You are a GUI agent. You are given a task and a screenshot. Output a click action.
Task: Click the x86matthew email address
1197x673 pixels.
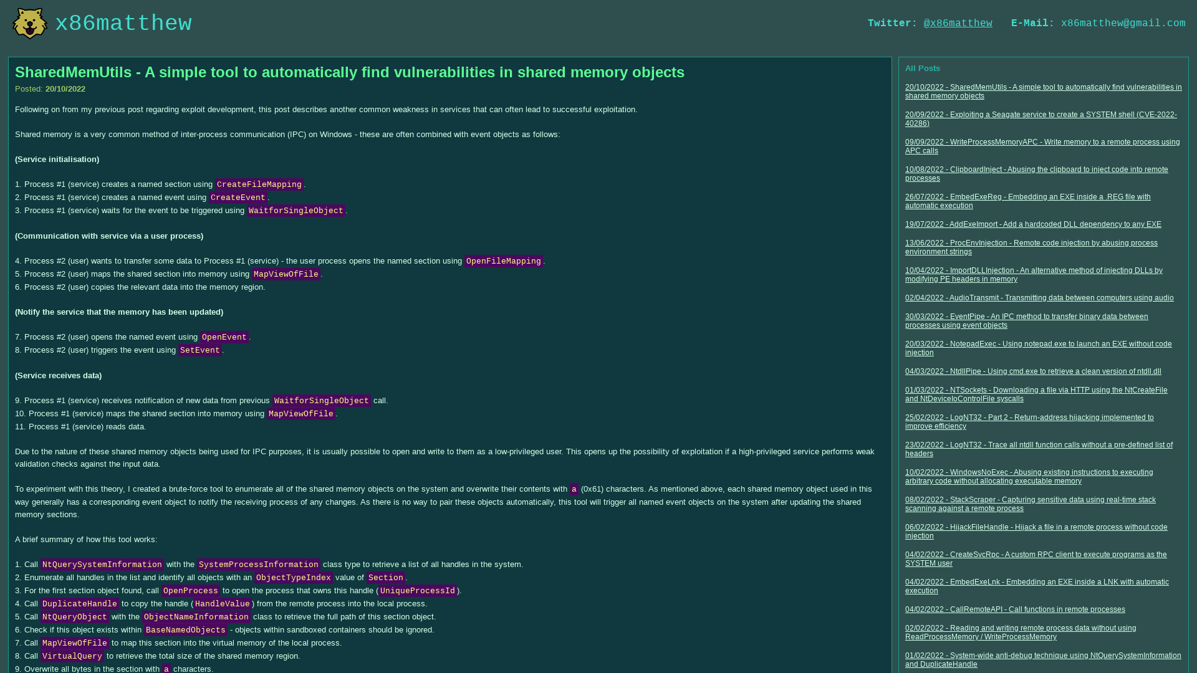tap(1123, 23)
